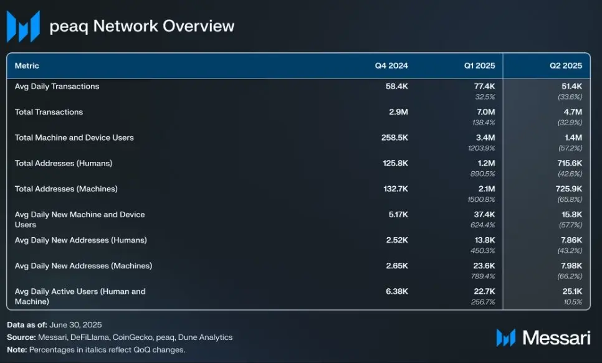602x363 pixels.
Task: Click the 'Messari' wordmark in the footer
Action: [x=557, y=338]
